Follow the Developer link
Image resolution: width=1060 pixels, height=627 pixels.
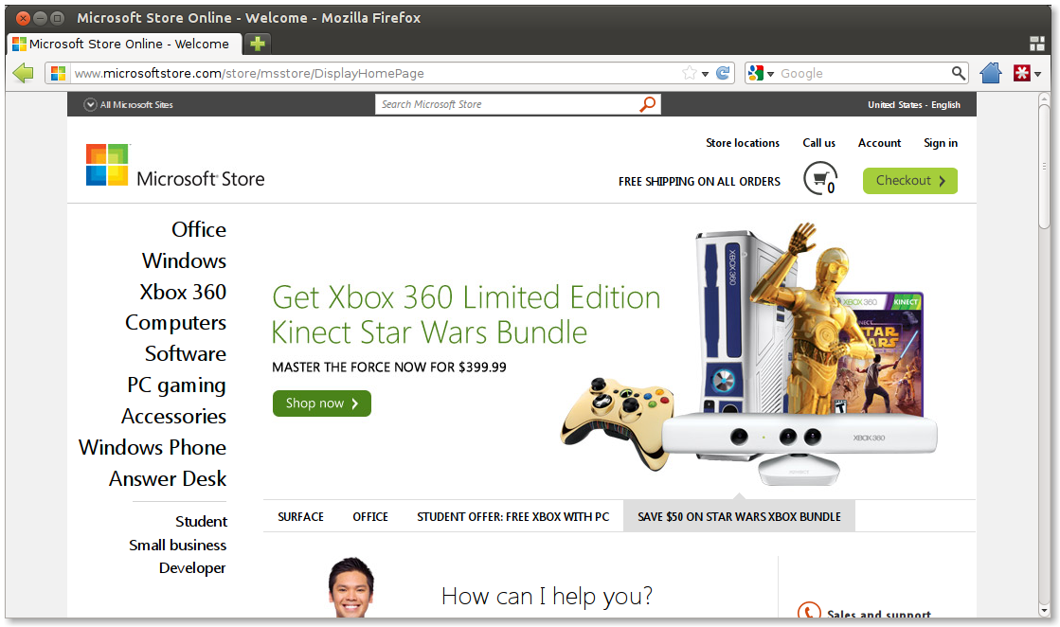pos(192,568)
